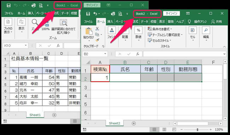Expand the Name Box dropdown showing B2
The image size is (230, 135).
pos(105,54)
